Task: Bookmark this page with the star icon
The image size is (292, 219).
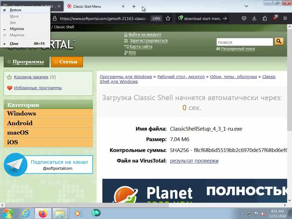Action: [x=168, y=19]
